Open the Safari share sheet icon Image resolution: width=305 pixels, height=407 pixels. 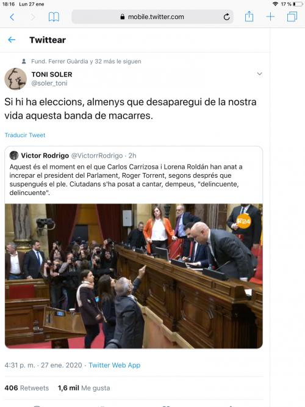(x=249, y=16)
